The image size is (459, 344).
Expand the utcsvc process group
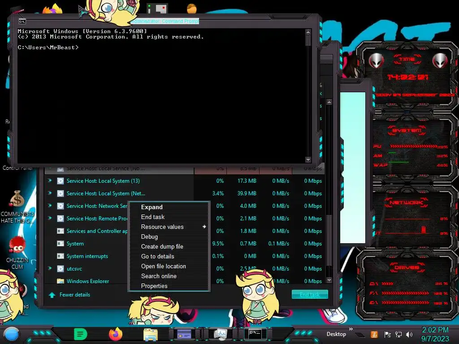(x=50, y=268)
